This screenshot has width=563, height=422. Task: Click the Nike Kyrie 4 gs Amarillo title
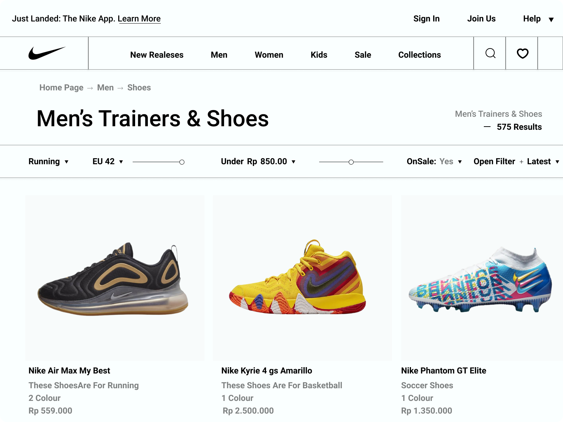pos(267,371)
